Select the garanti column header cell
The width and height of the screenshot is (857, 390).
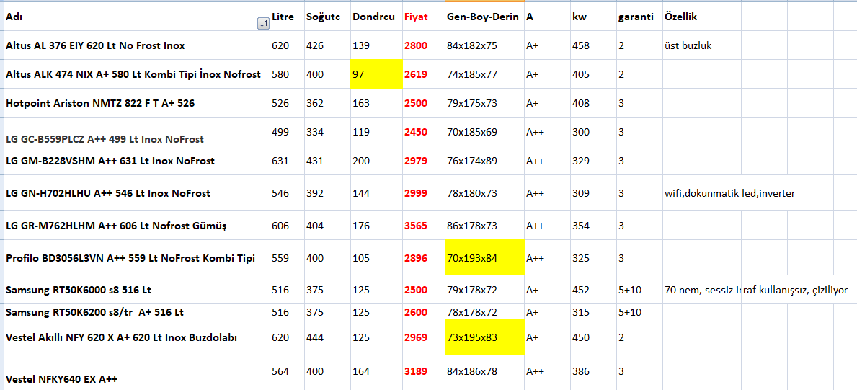pyautogui.click(x=639, y=17)
